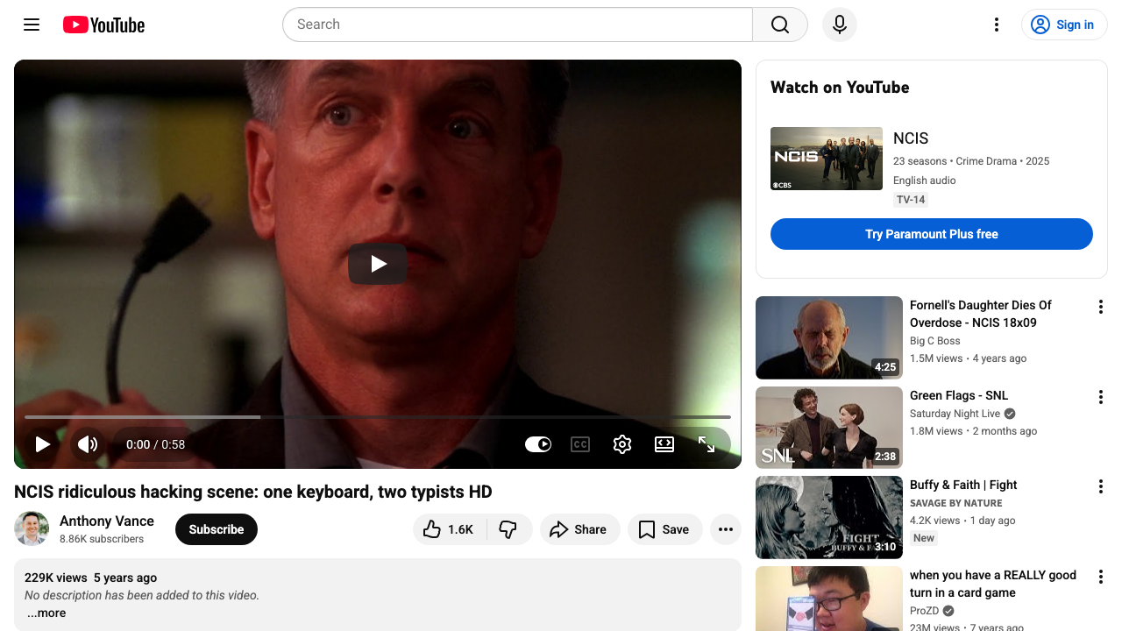Image resolution: width=1122 pixels, height=631 pixels.
Task: Click the 23 seasons • Crime Drama • 2025 line
Action: click(x=971, y=161)
